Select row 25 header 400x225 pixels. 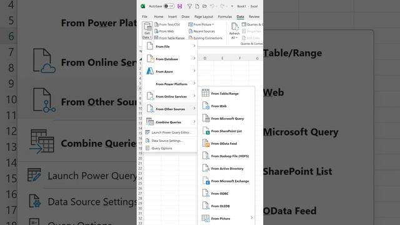click(140, 183)
